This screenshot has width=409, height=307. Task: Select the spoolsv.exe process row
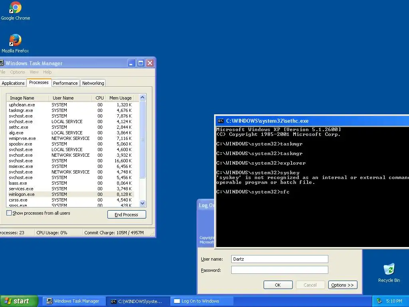coord(70,144)
